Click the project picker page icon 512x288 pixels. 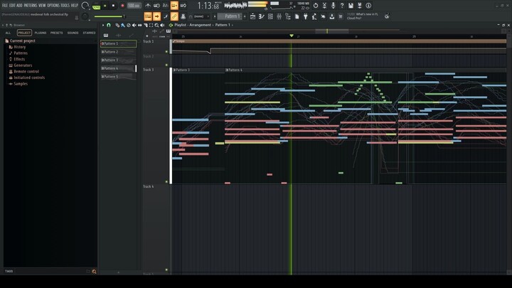tap(297, 16)
